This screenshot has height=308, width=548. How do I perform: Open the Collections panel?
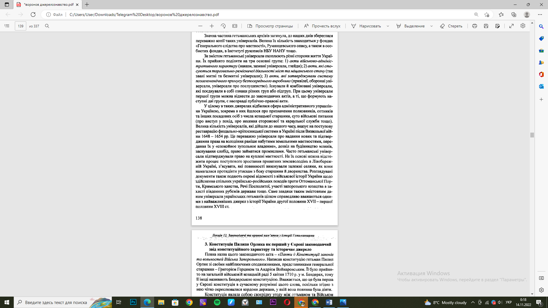(514, 15)
